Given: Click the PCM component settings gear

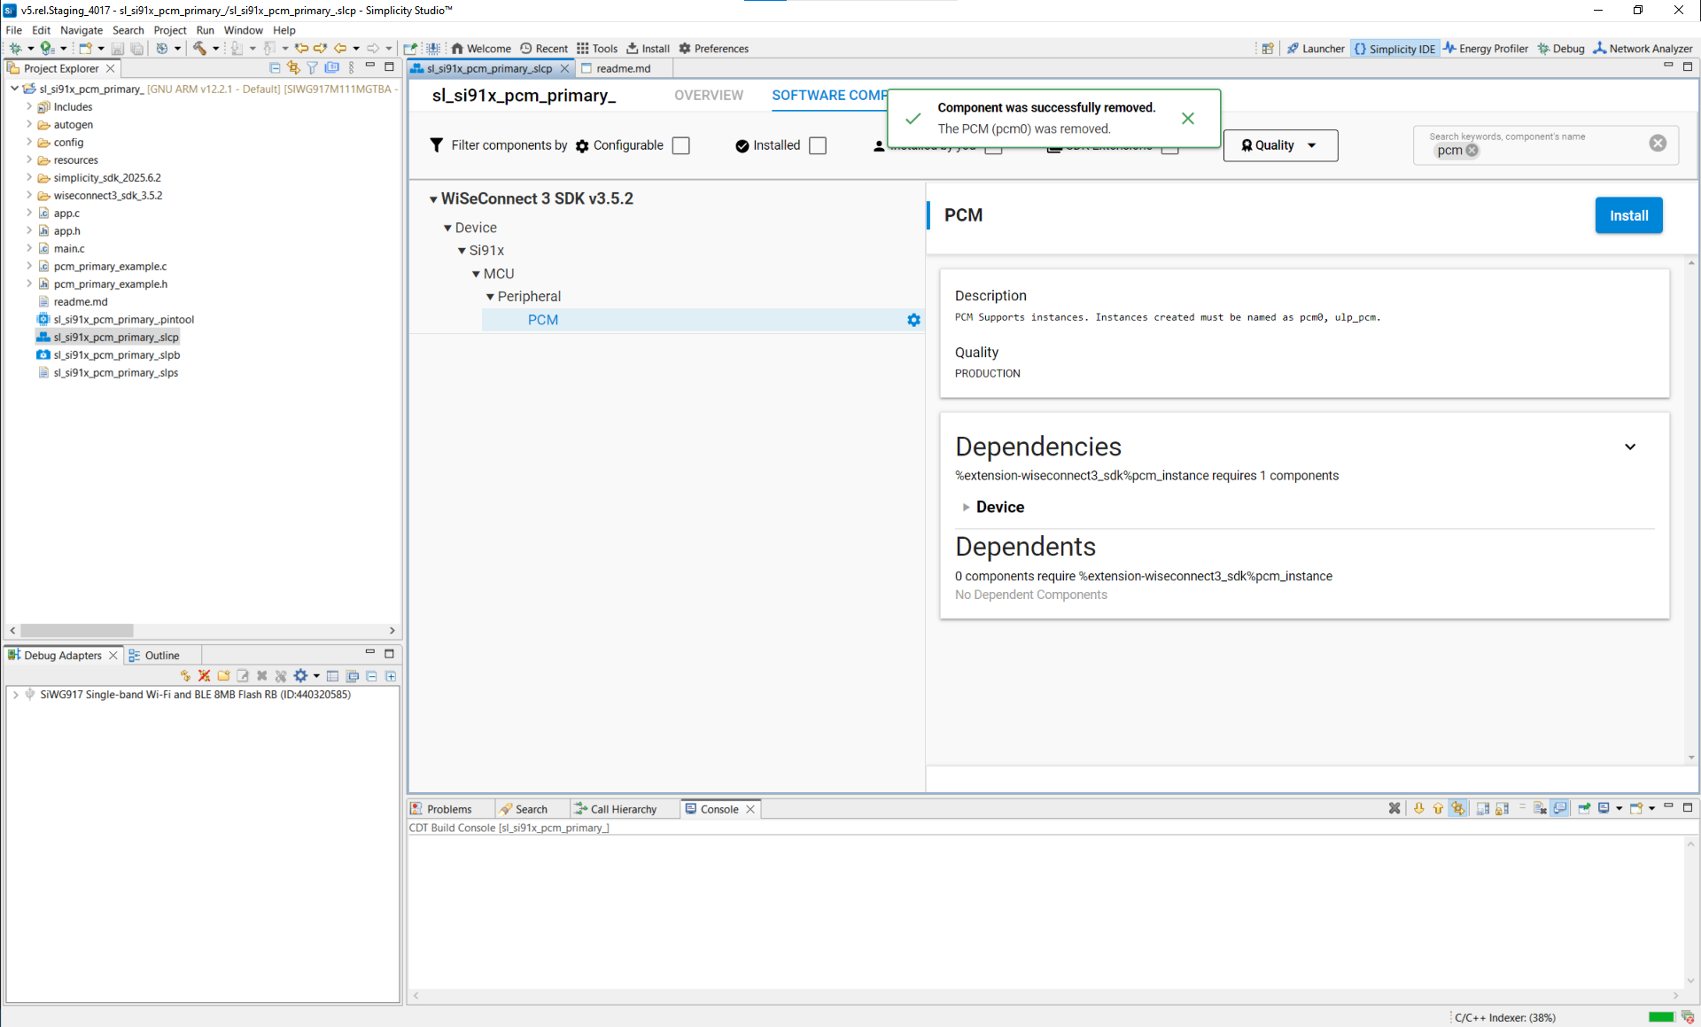Looking at the screenshot, I should tap(913, 320).
